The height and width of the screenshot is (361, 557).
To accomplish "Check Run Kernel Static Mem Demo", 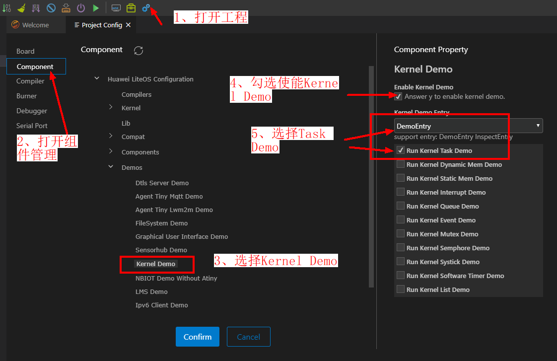I will [400, 178].
